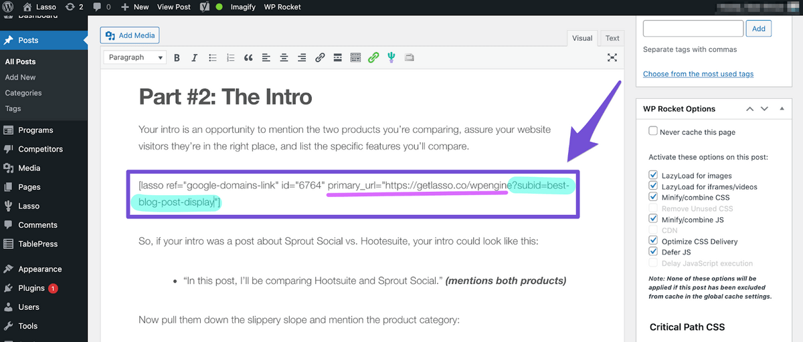
Task: Enter distraction-free fullscreen mode
Action: click(612, 57)
